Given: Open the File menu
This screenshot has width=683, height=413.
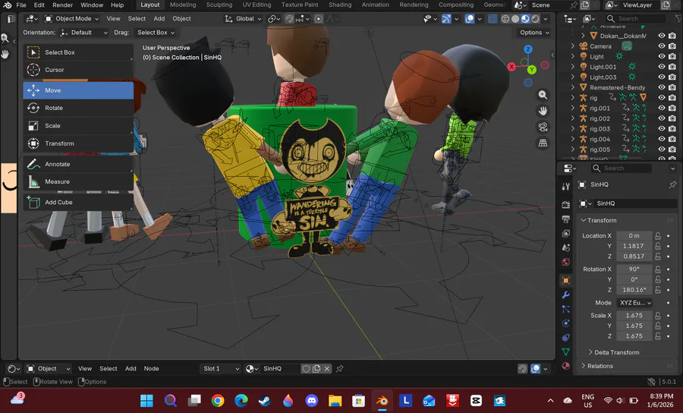Looking at the screenshot, I should coord(21,5).
